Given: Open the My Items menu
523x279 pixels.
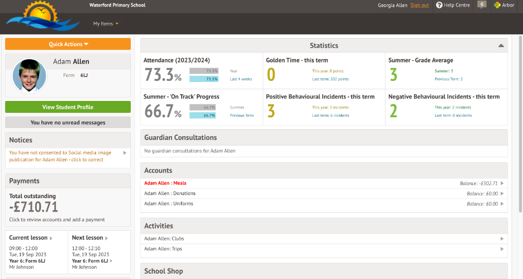Looking at the screenshot, I should [105, 24].
